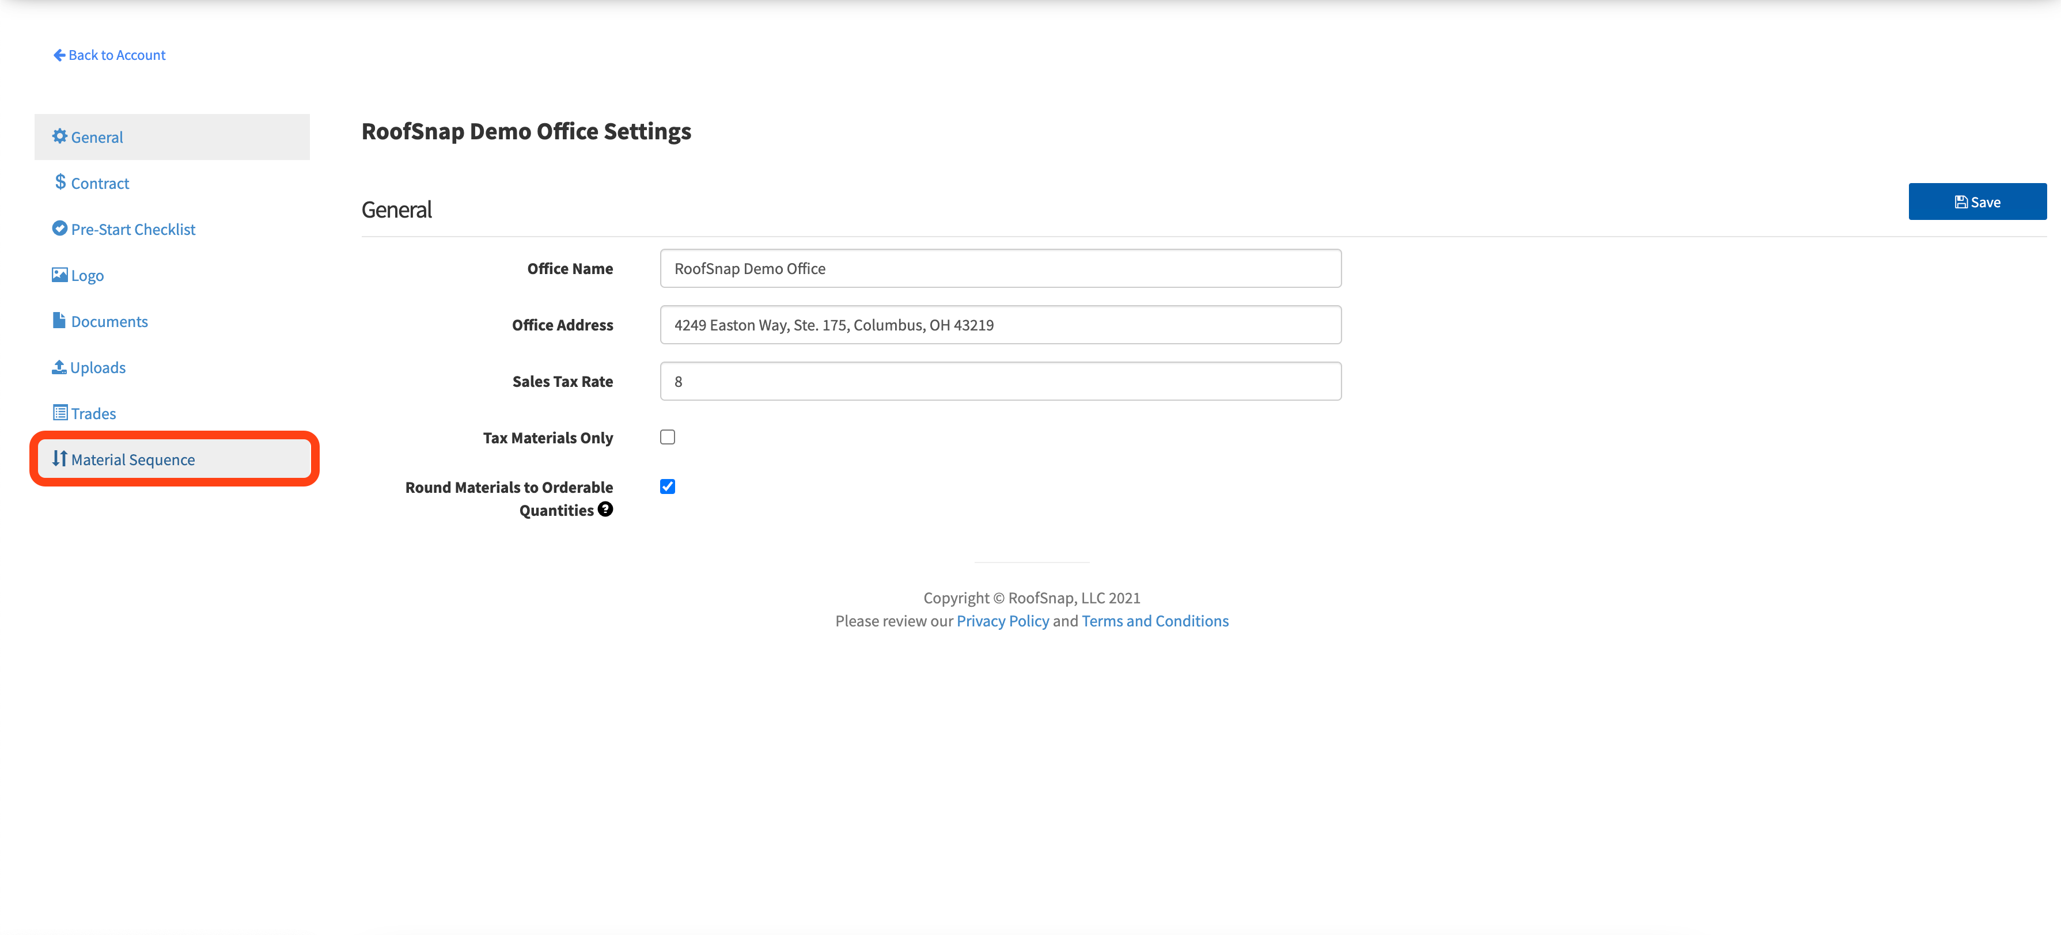The image size is (2061, 935).
Task: Select the Documents sidebar item
Action: point(172,321)
